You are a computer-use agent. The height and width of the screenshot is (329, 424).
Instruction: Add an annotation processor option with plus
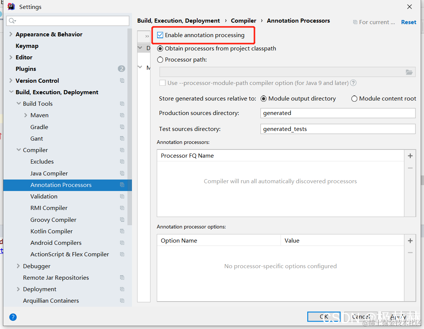tap(410, 241)
